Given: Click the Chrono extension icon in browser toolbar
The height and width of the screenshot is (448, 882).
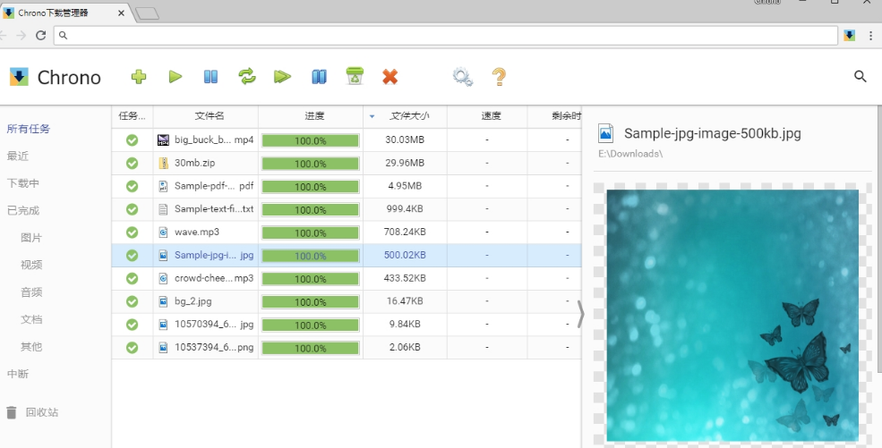Looking at the screenshot, I should (850, 36).
